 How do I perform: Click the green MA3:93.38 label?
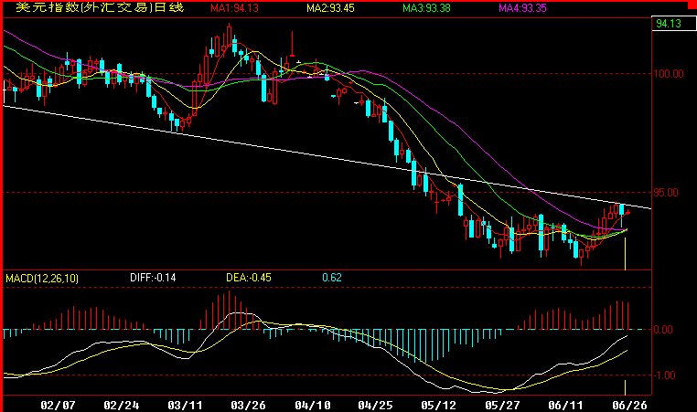tap(430, 9)
